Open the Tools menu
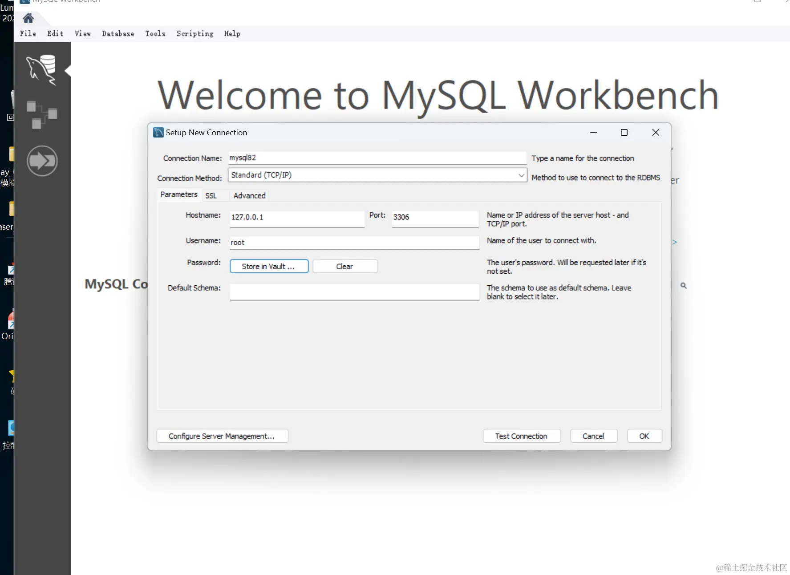 pos(155,34)
